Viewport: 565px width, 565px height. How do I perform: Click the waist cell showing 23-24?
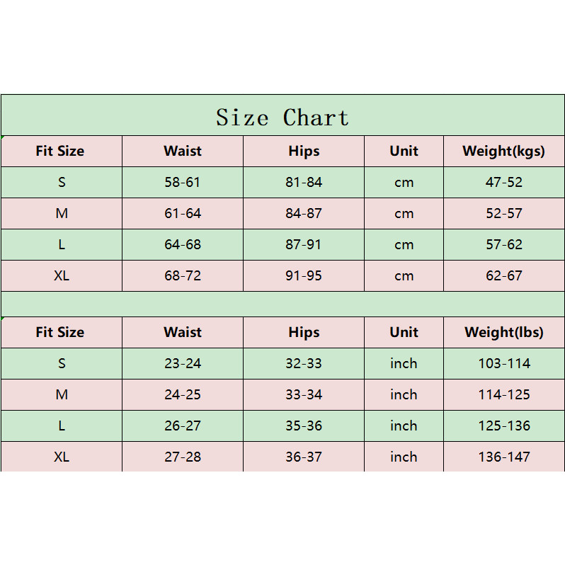pyautogui.click(x=183, y=363)
